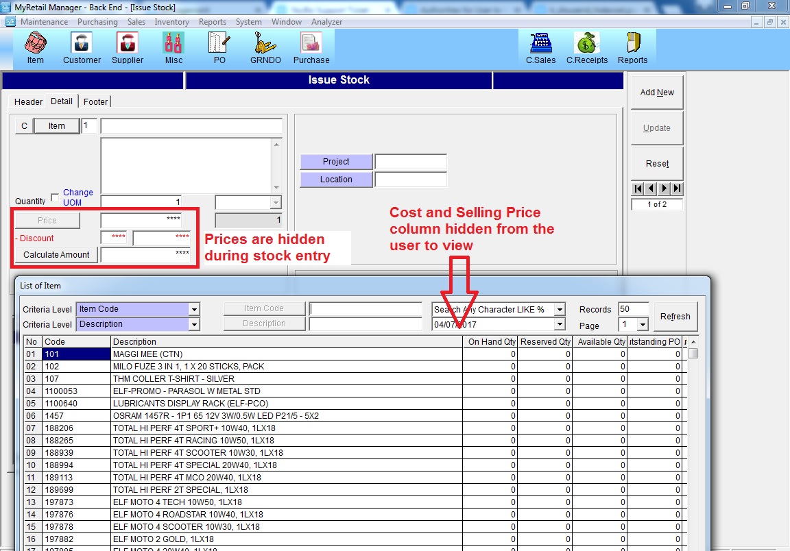The width and height of the screenshot is (790, 551).
Task: Go to the next record arrow
Action: tap(665, 188)
